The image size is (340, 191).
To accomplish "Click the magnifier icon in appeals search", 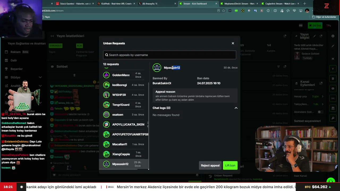I will pyautogui.click(x=107, y=55).
